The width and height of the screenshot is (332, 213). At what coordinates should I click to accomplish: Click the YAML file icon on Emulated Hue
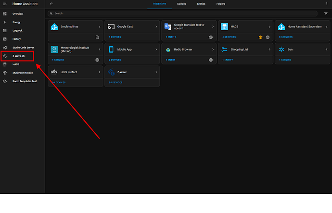coord(97,38)
